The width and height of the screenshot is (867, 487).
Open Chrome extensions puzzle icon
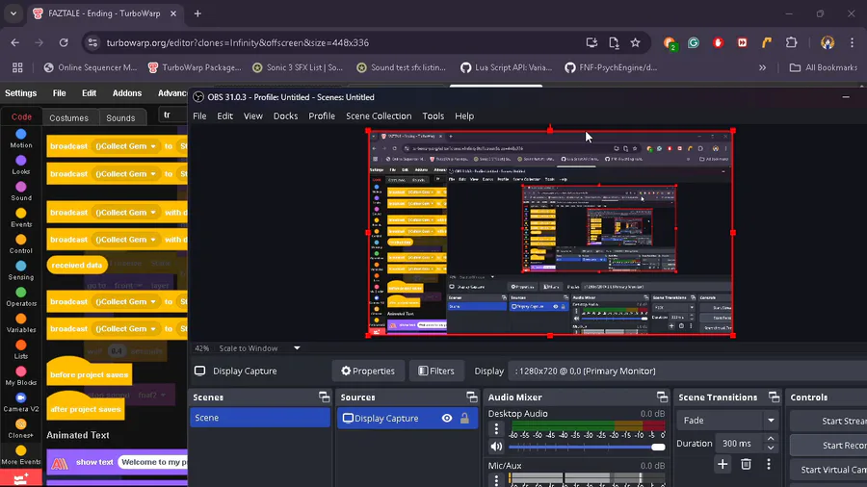(x=792, y=42)
